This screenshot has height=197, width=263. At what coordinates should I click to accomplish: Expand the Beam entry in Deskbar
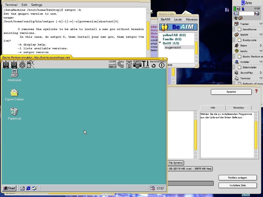[x=261, y=45]
